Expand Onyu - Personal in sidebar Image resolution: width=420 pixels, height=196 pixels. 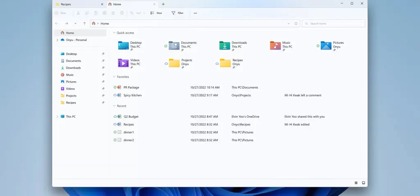pos(57,40)
